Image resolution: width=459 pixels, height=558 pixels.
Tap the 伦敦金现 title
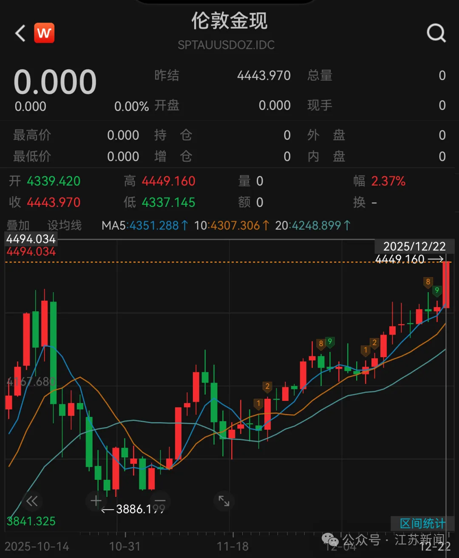coord(229,21)
